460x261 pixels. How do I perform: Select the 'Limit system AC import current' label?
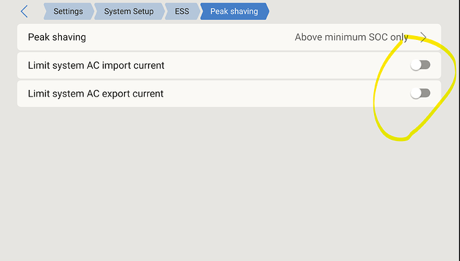coord(96,65)
